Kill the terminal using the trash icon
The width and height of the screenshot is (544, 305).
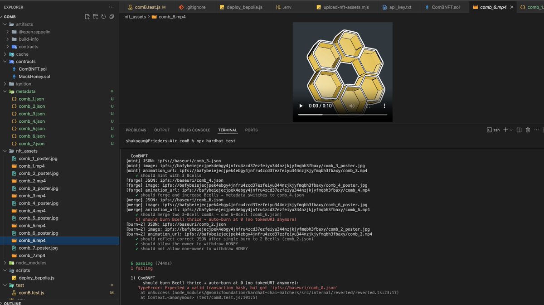527,130
